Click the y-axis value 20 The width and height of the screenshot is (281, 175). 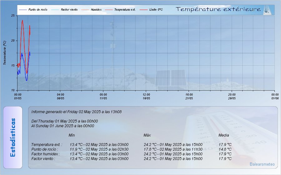[x=13, y=41]
